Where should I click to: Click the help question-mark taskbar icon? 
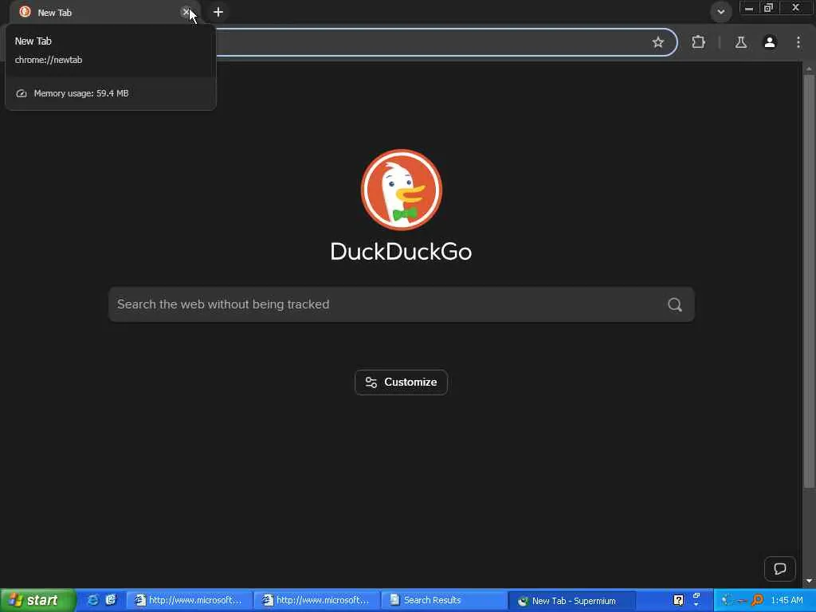point(678,601)
